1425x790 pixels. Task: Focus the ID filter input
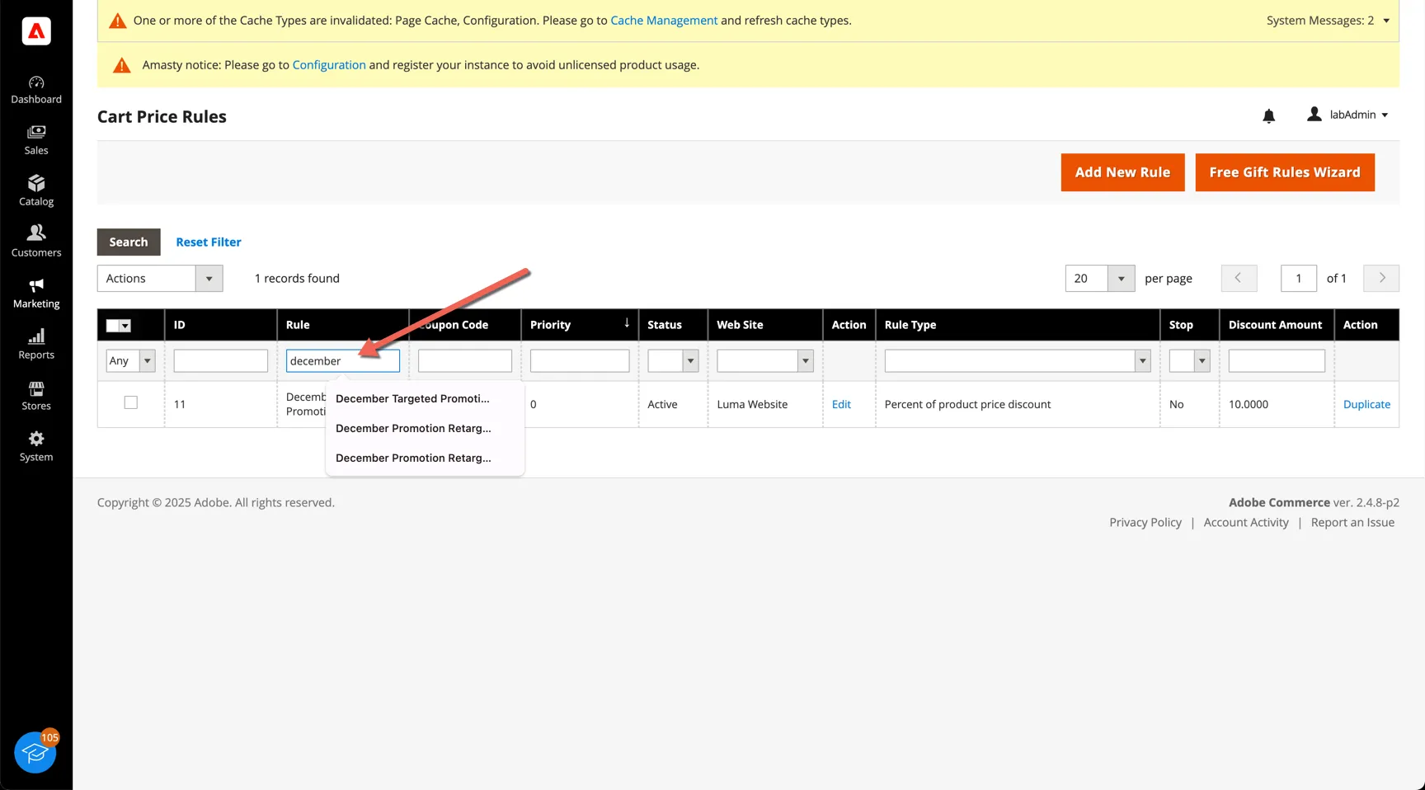coord(221,360)
